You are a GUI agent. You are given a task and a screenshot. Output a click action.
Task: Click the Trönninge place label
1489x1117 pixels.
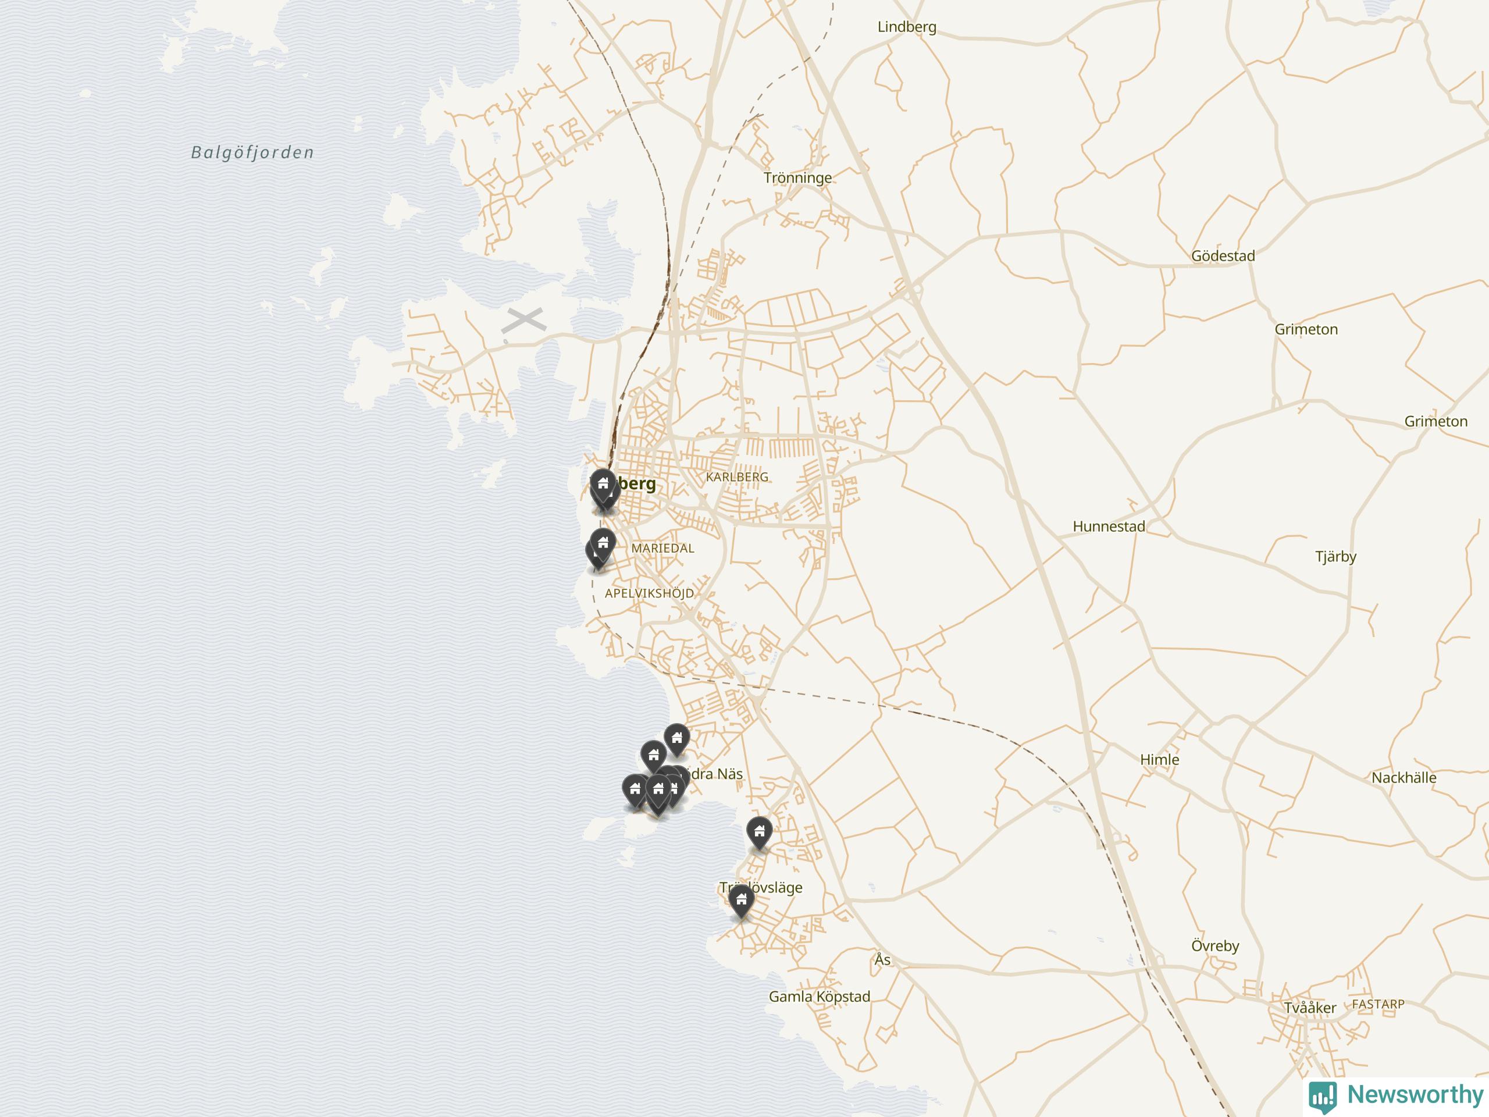point(797,179)
